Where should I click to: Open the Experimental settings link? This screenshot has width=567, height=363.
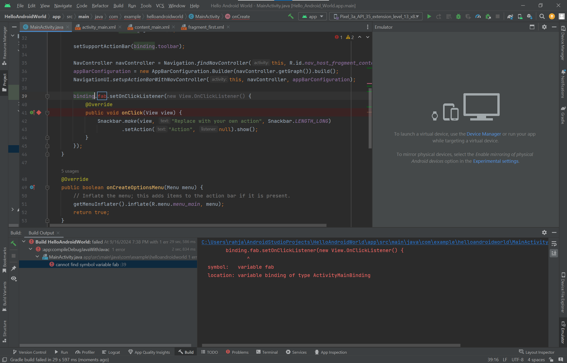pos(496,161)
